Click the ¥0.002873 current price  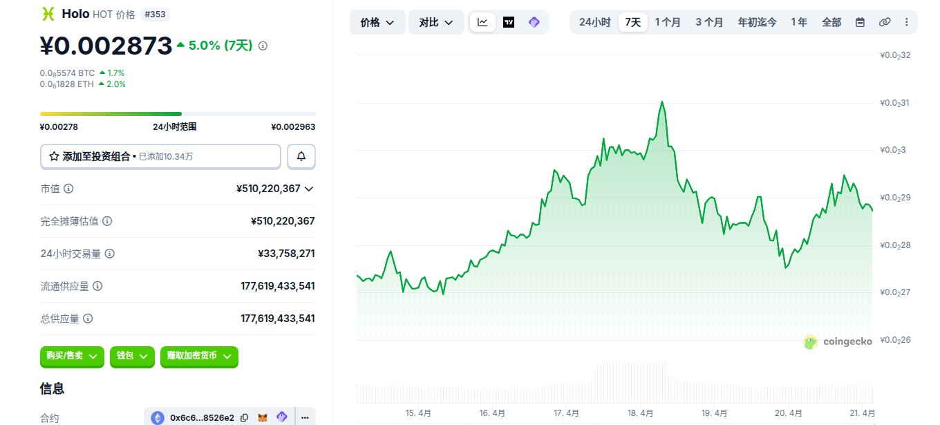pos(106,46)
